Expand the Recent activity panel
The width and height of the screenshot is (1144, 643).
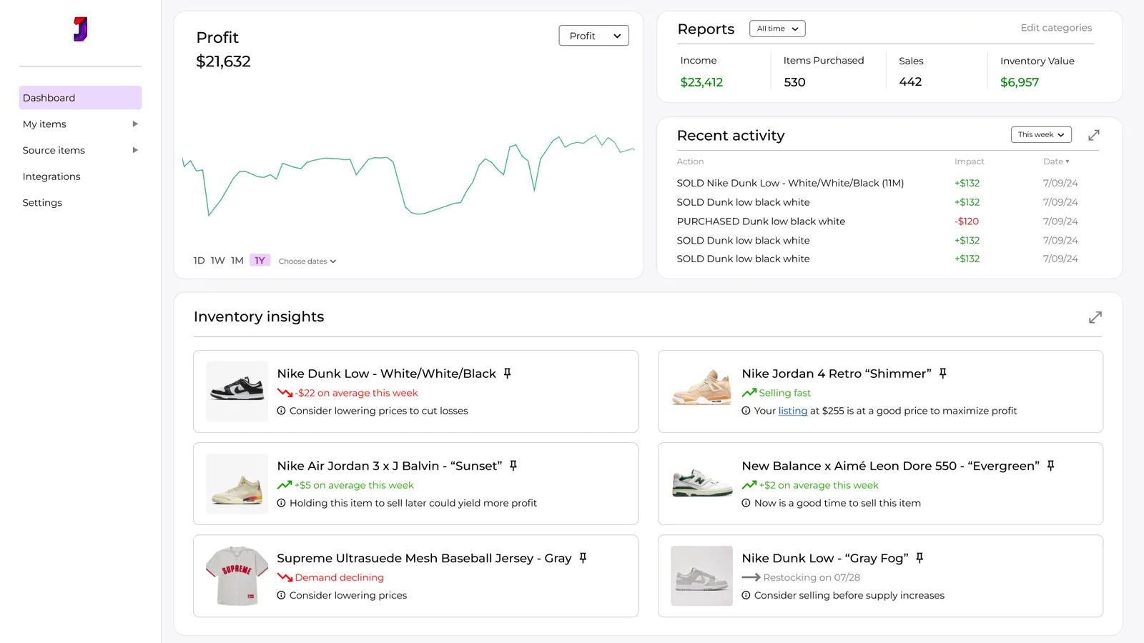pos(1094,135)
